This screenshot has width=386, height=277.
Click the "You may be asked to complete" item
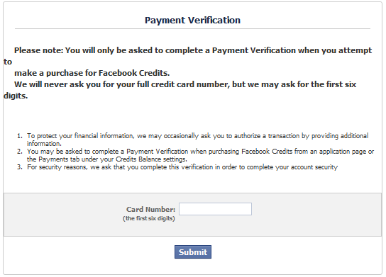(200, 152)
